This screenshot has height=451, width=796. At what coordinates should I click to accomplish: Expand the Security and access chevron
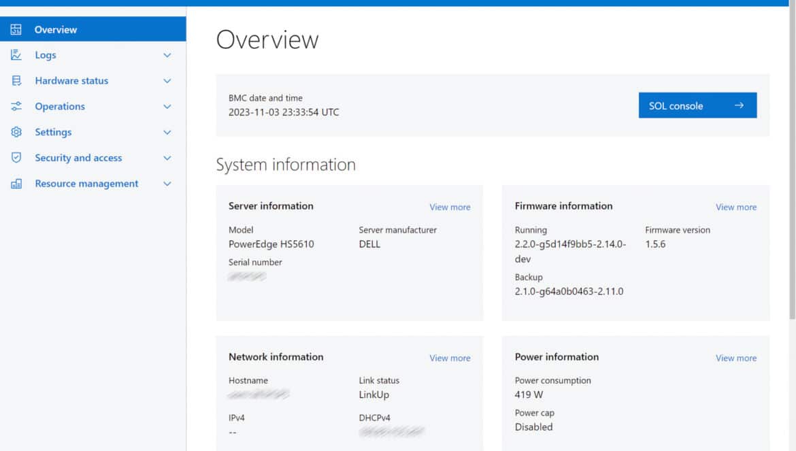pos(167,158)
